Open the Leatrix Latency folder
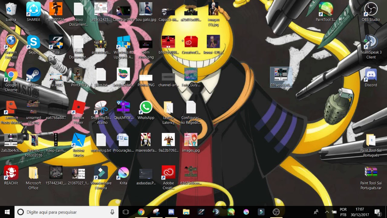The image size is (387, 218). pos(168,113)
